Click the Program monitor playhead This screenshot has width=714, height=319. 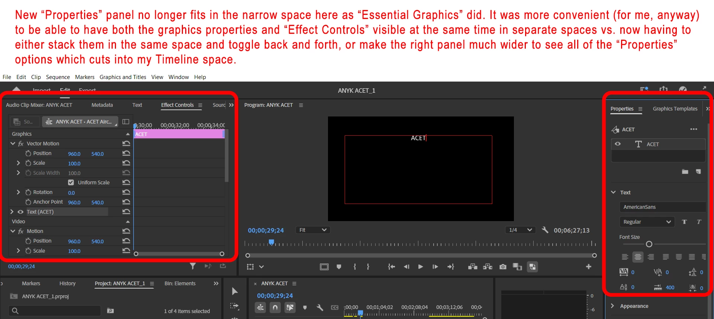(x=271, y=242)
